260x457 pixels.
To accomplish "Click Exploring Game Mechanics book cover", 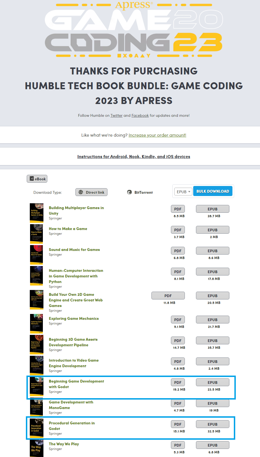I will tap(36, 324).
